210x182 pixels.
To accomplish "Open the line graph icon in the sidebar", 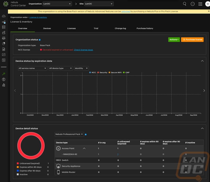I will pyautogui.click(x=4, y=55).
